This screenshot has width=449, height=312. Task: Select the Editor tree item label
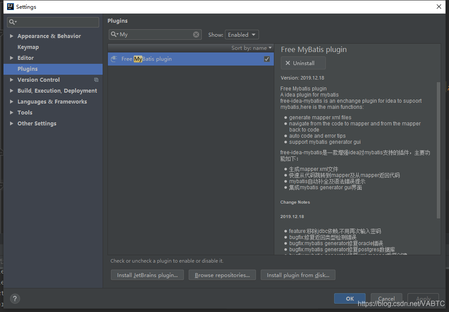(25, 58)
